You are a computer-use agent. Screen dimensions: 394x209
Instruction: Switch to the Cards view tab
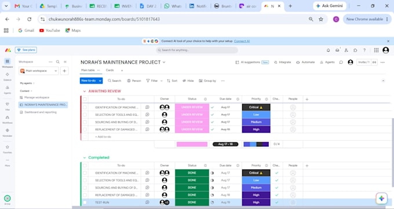pyautogui.click(x=110, y=70)
